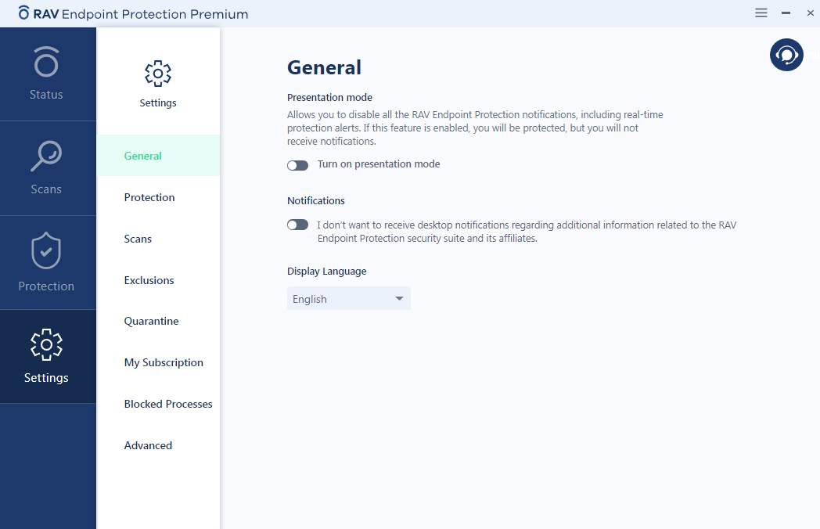Toggle off desktop notifications switch
The height and width of the screenshot is (529, 820).
coord(297,225)
